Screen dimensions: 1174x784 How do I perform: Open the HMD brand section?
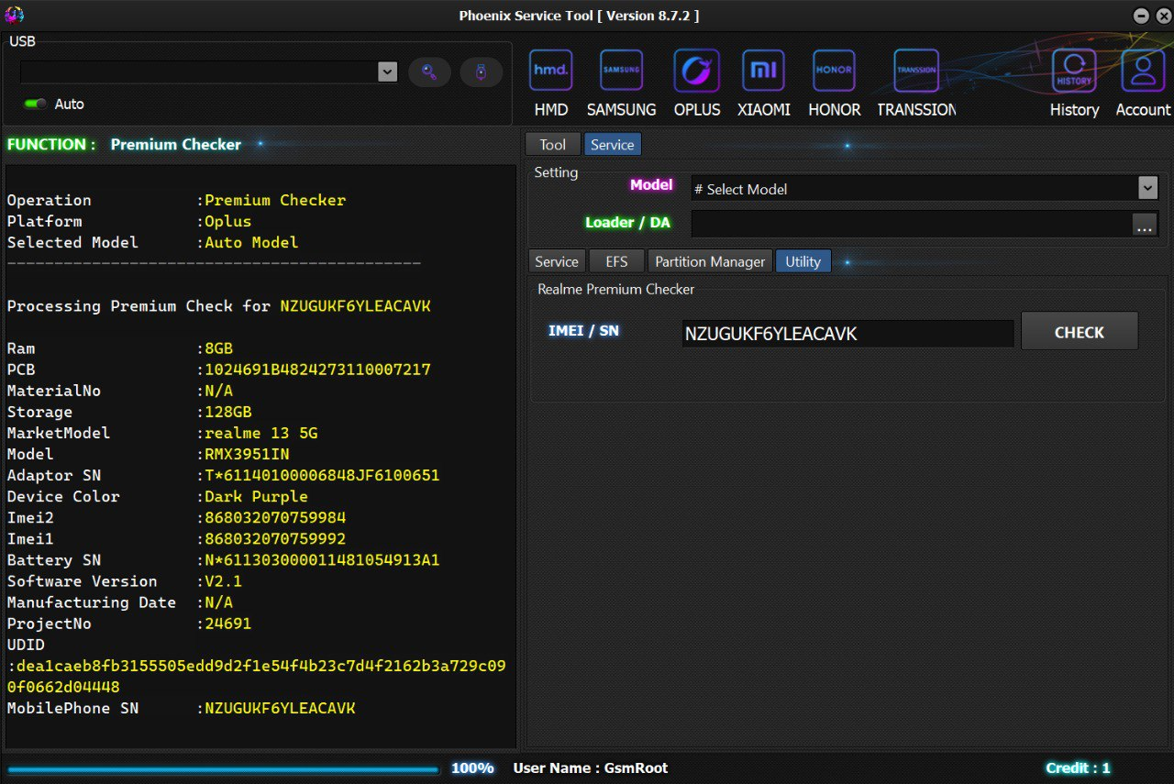[551, 83]
